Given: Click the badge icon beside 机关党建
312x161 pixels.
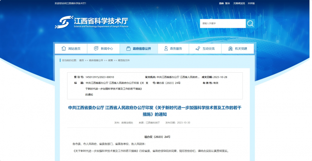Looking at the screenshot, I should [230, 48].
